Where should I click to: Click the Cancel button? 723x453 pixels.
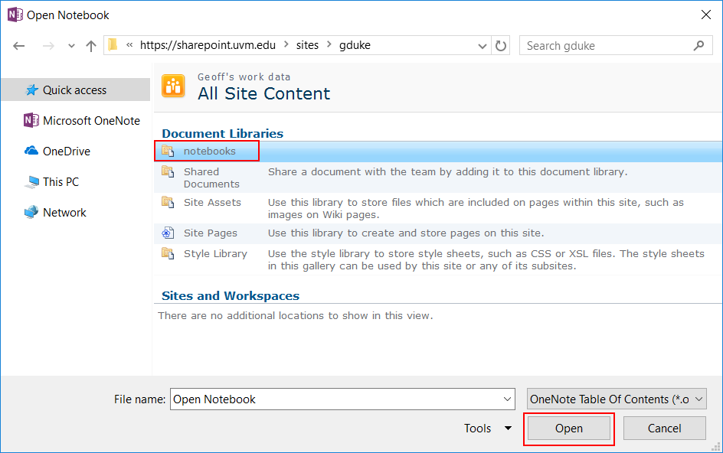click(664, 429)
